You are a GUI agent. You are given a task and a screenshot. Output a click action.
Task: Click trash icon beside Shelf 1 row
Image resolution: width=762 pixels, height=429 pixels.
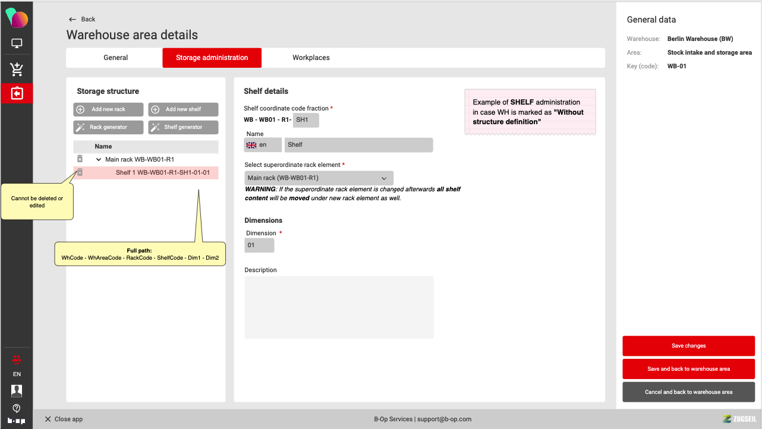coord(80,173)
